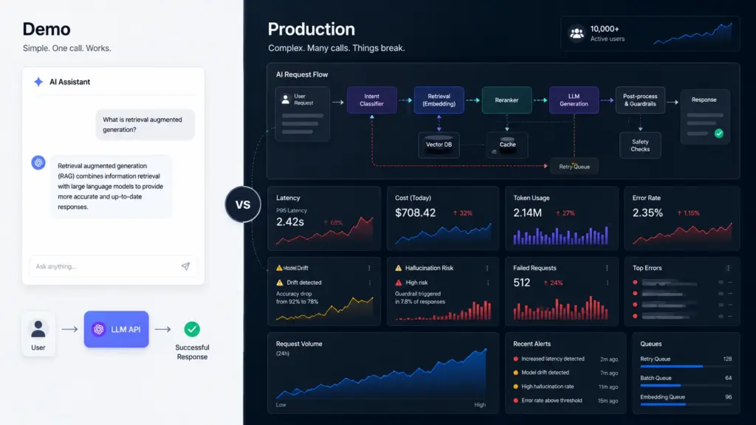Open the Model Drift card options menu

[x=369, y=268]
